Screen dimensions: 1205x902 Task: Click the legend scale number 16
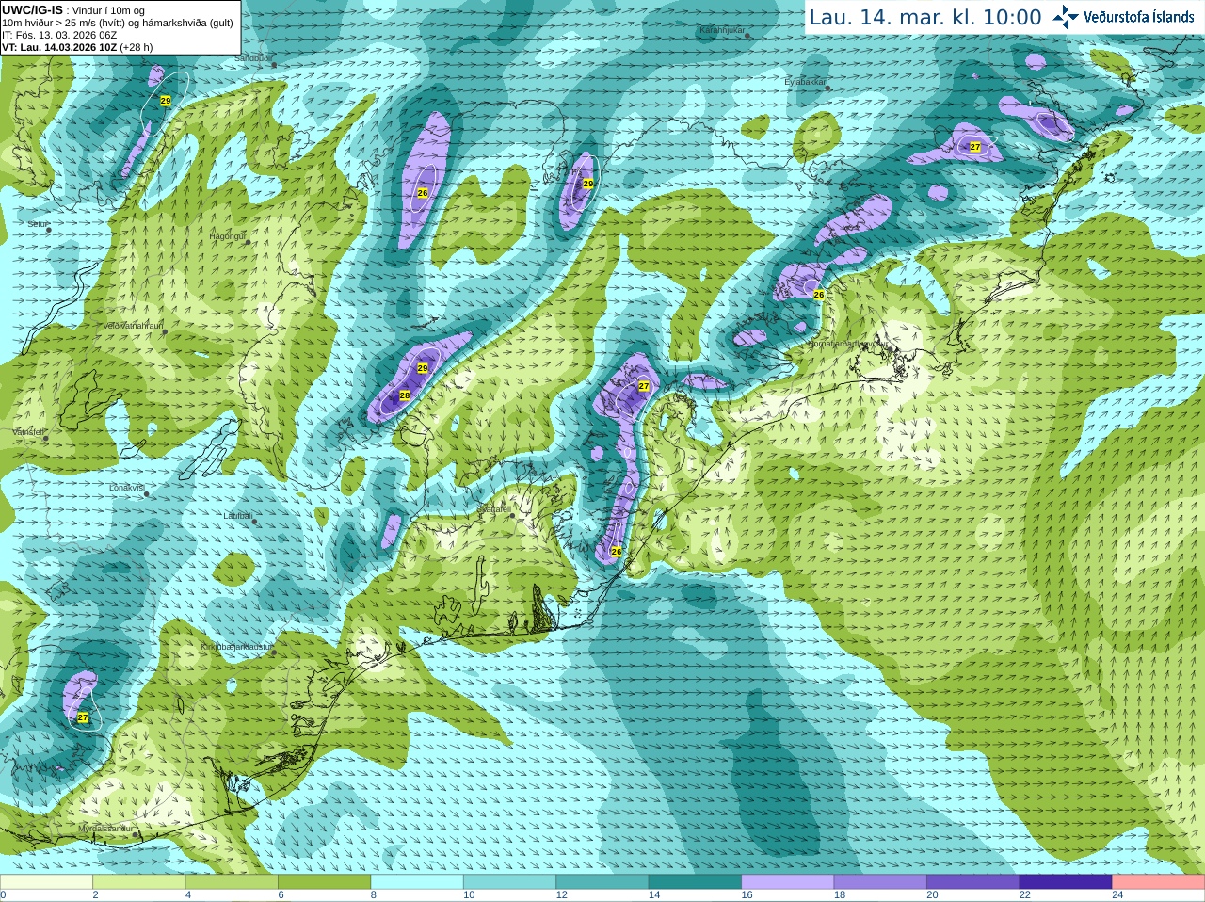pos(747,895)
